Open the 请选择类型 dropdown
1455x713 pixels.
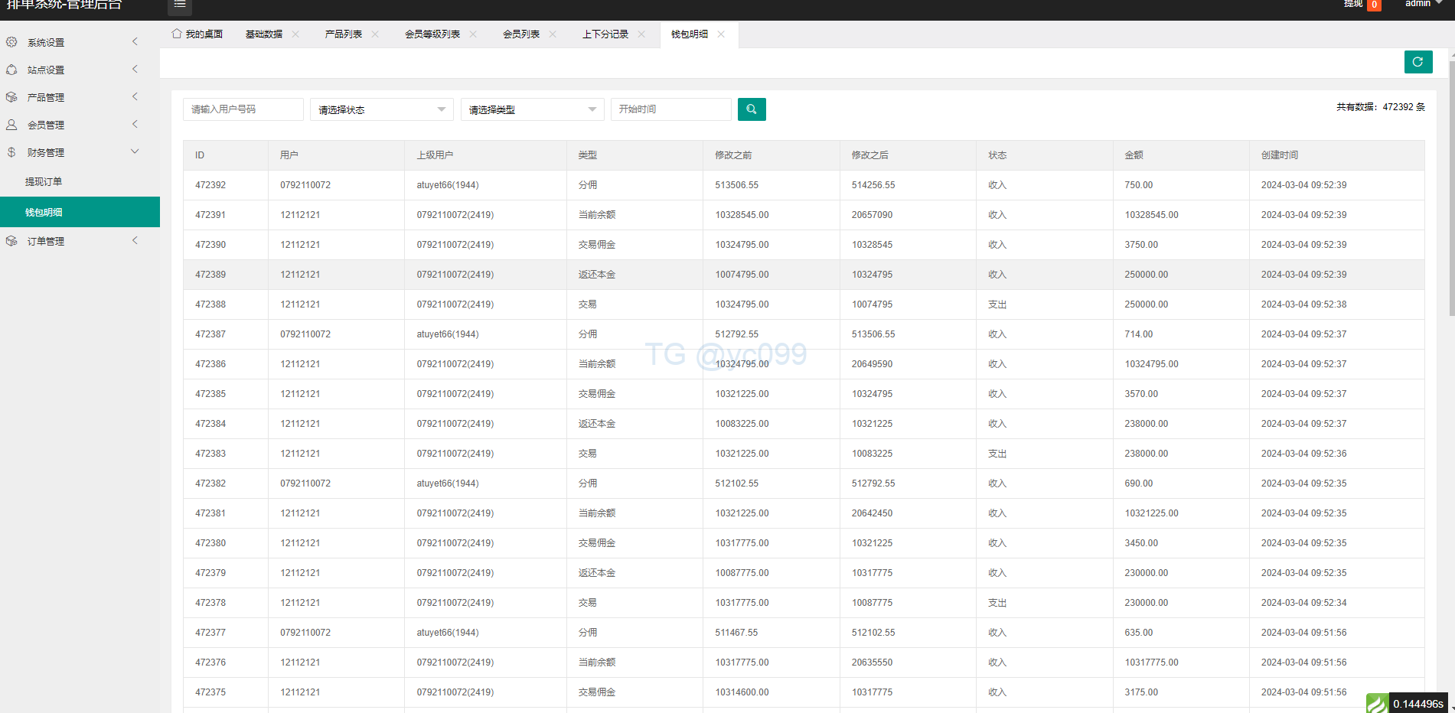tap(532, 109)
